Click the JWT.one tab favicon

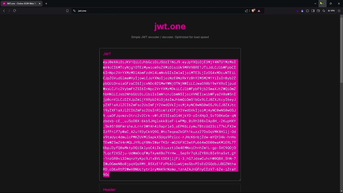pos(4,3)
